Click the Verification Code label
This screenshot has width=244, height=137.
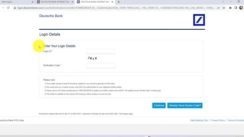click(52, 65)
